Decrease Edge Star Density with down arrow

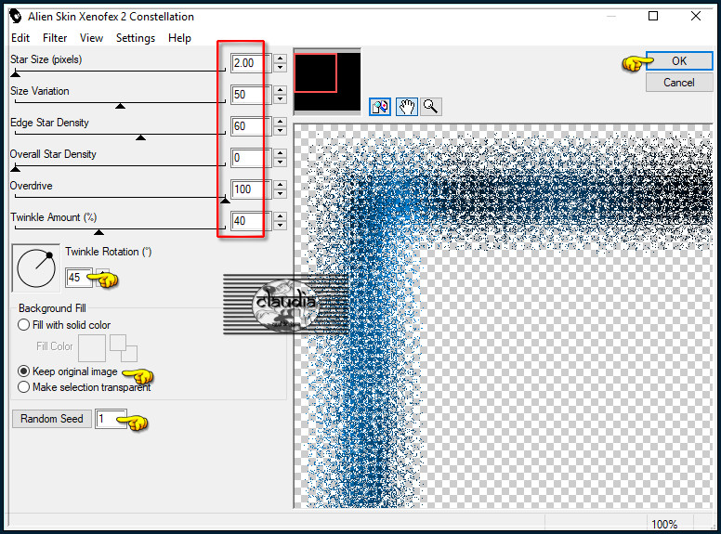tap(280, 131)
